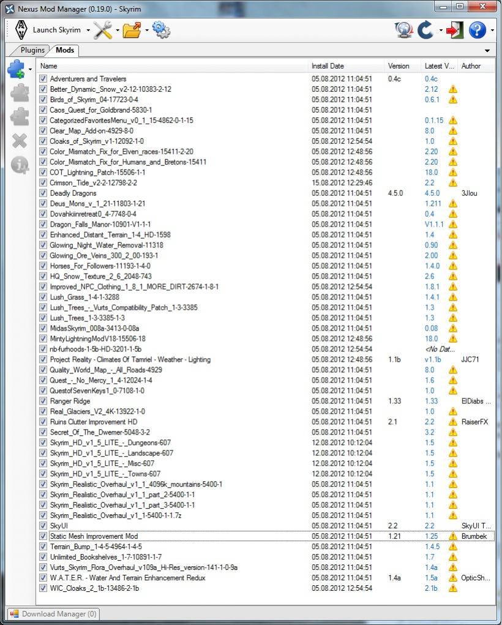
Task: Click the Nexus globe login icon
Action: (403, 30)
